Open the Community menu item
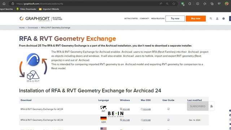Viewport: 231px width, 130px height. pos(144,18)
